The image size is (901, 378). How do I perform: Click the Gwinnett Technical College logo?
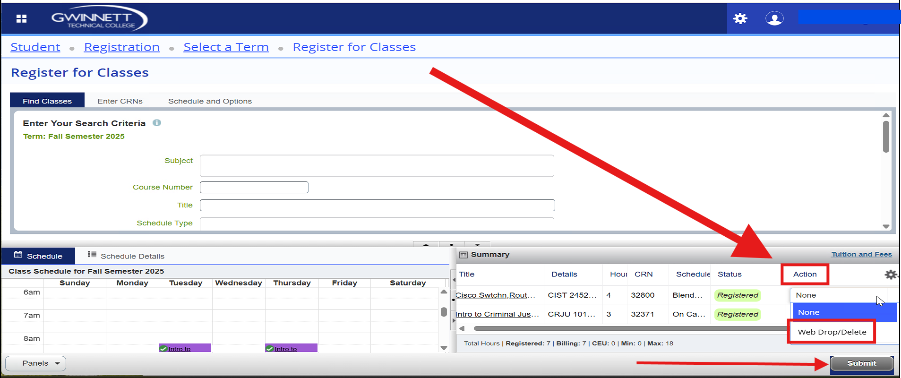pos(99,18)
